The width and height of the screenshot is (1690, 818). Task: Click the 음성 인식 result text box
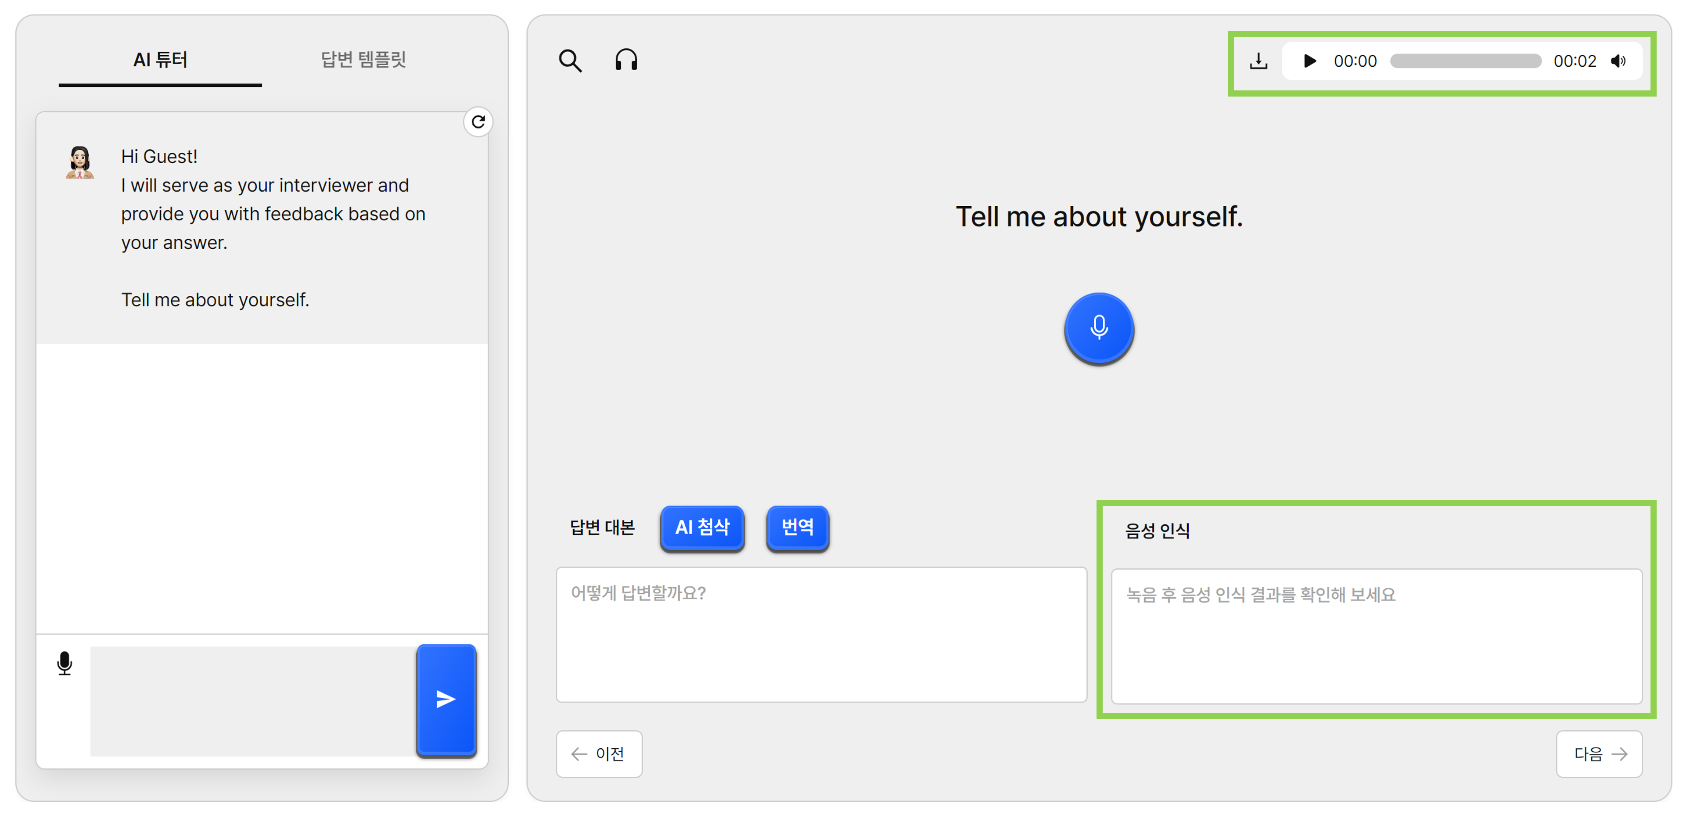pos(1377,636)
